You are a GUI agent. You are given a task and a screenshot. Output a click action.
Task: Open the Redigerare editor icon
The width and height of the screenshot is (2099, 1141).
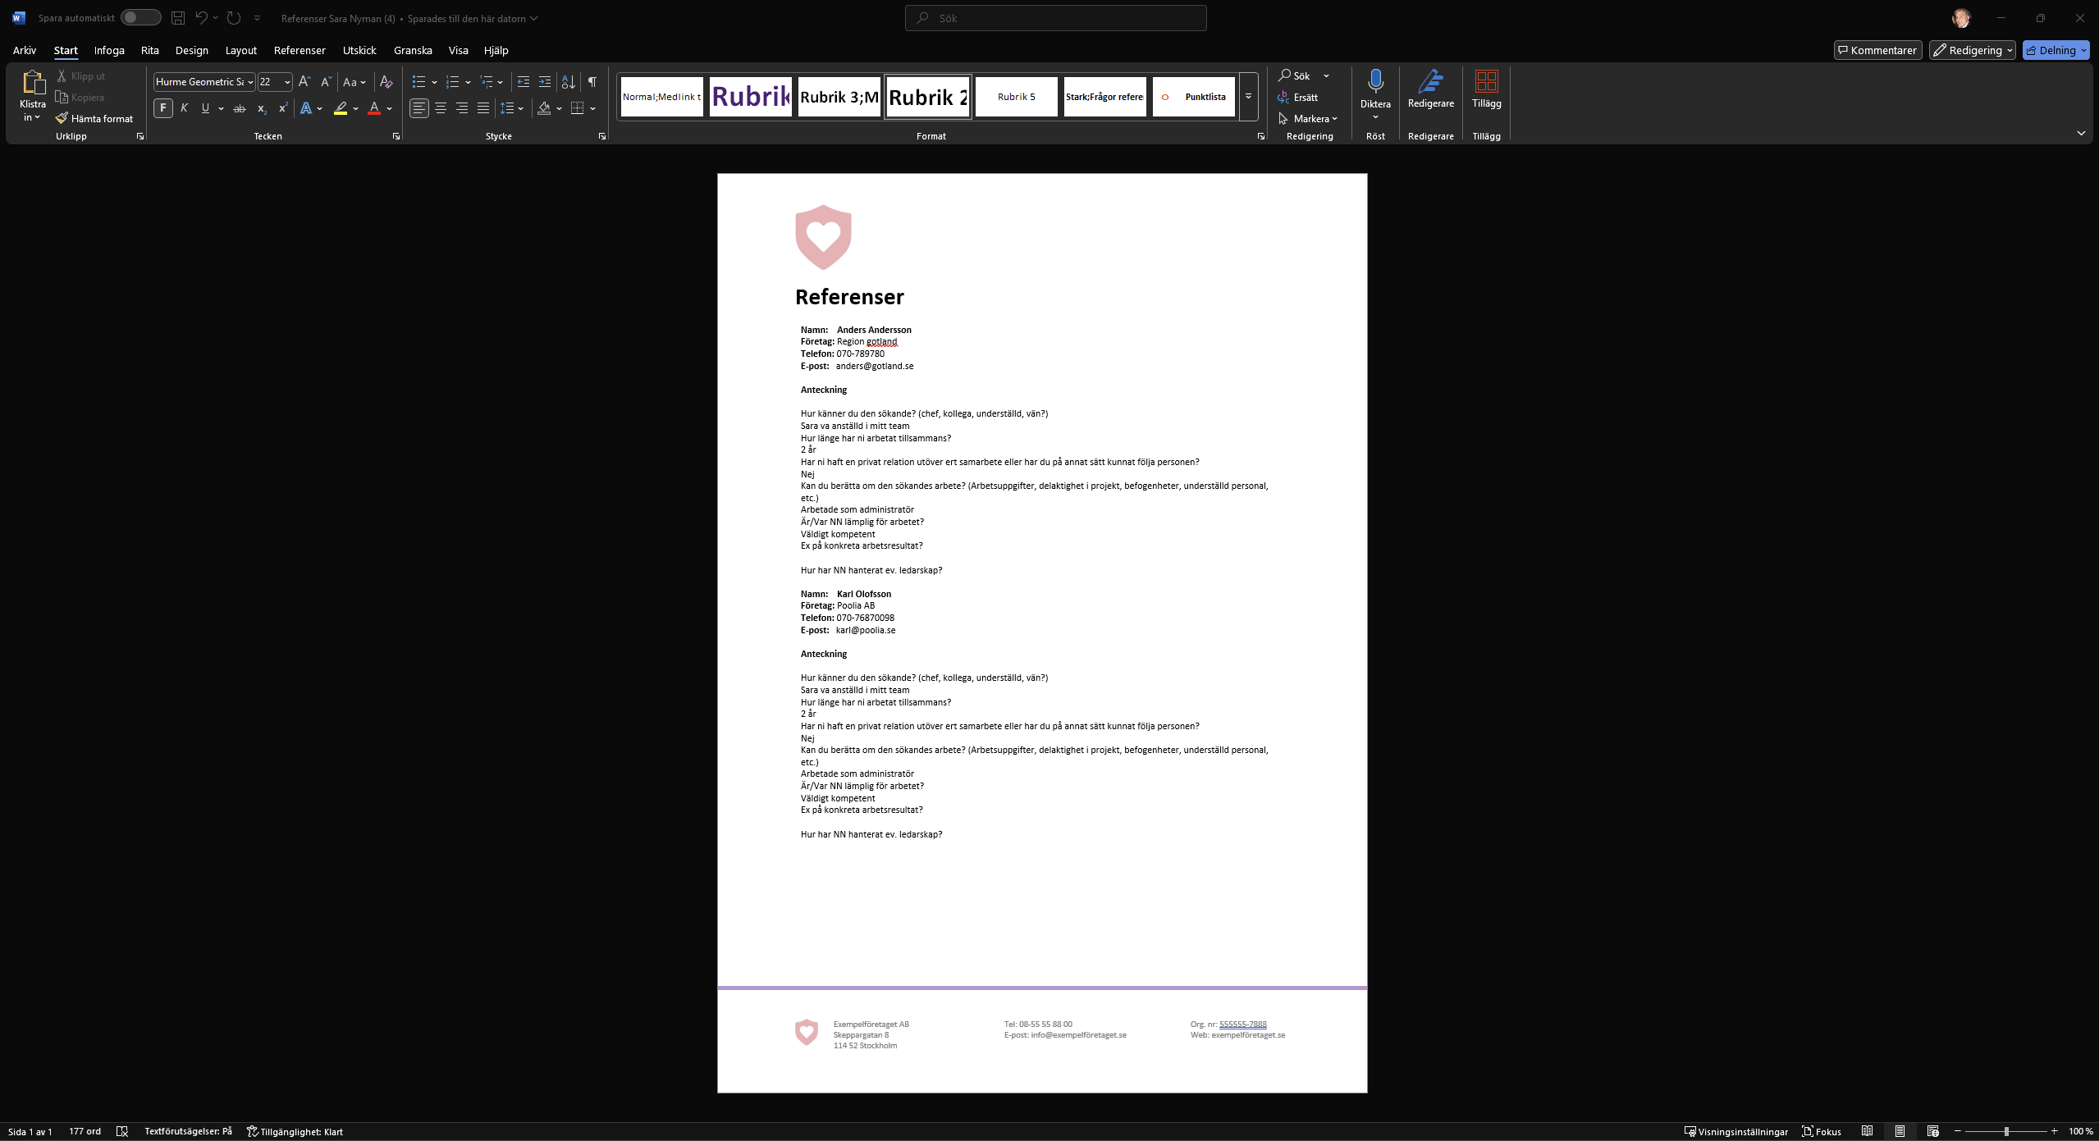(1430, 81)
